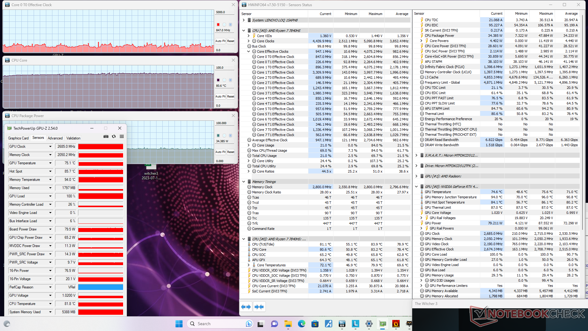Click red color swatch in Core 0 graph
588x331 pixels.
point(218,25)
